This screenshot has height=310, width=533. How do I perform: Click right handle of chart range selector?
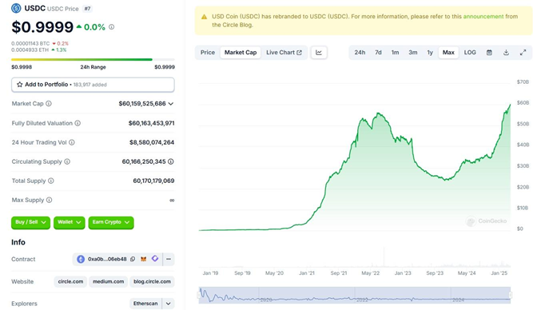pyautogui.click(x=511, y=295)
